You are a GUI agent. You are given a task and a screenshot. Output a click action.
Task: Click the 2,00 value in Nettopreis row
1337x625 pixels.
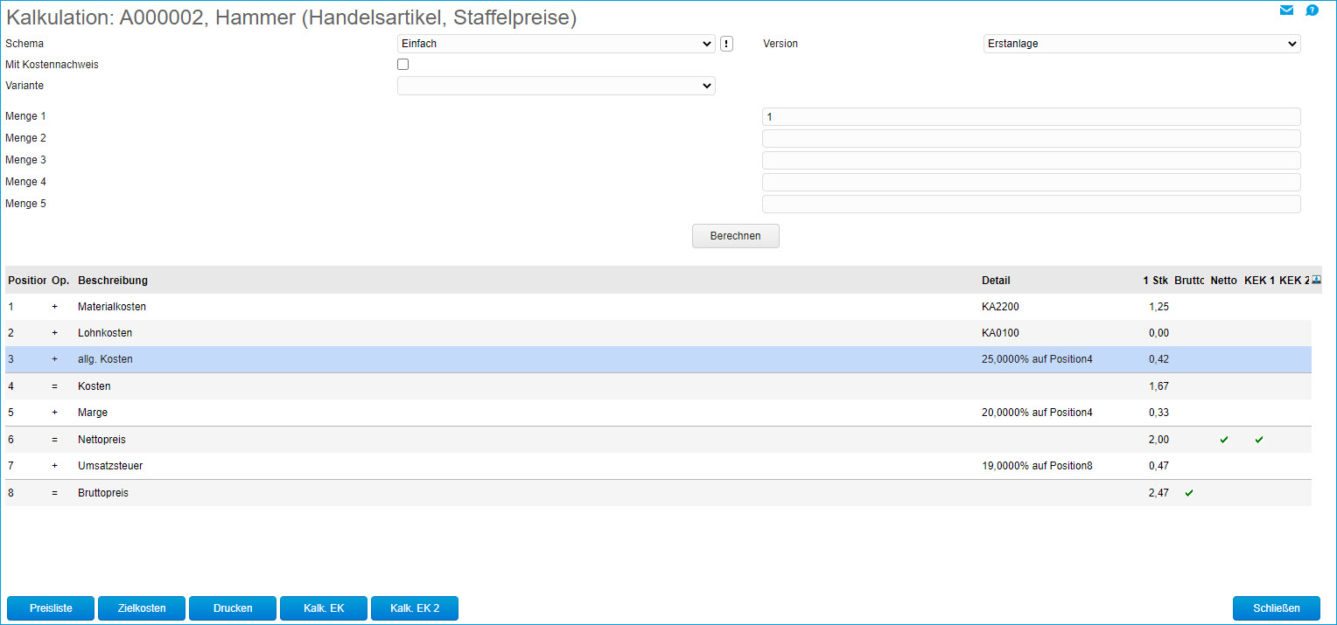coord(1158,440)
